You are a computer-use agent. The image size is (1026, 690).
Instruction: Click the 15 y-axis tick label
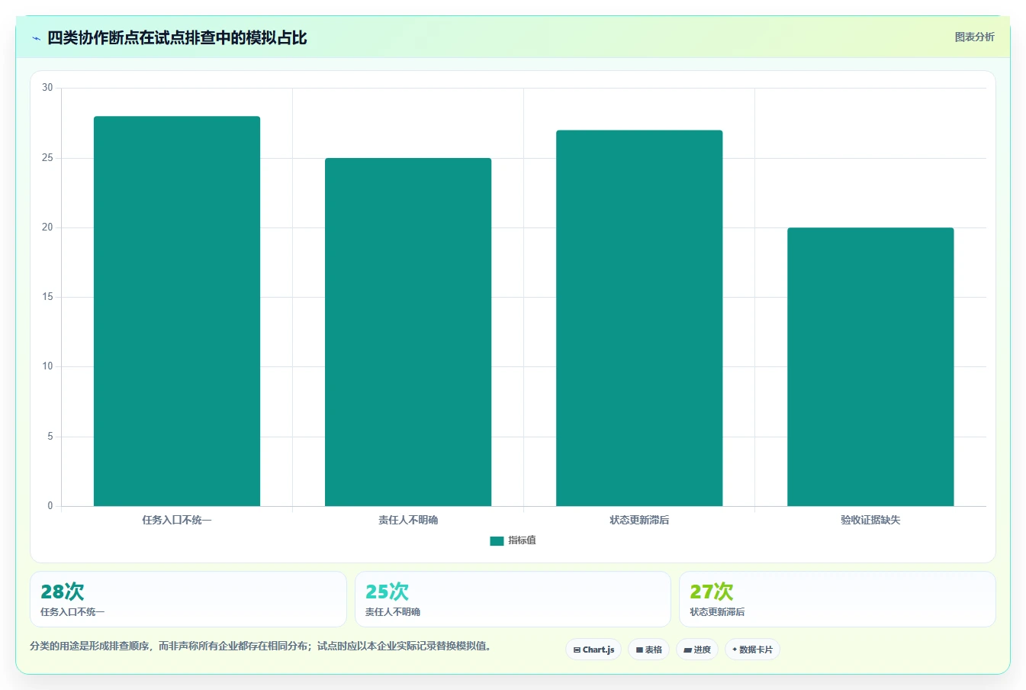(47, 297)
